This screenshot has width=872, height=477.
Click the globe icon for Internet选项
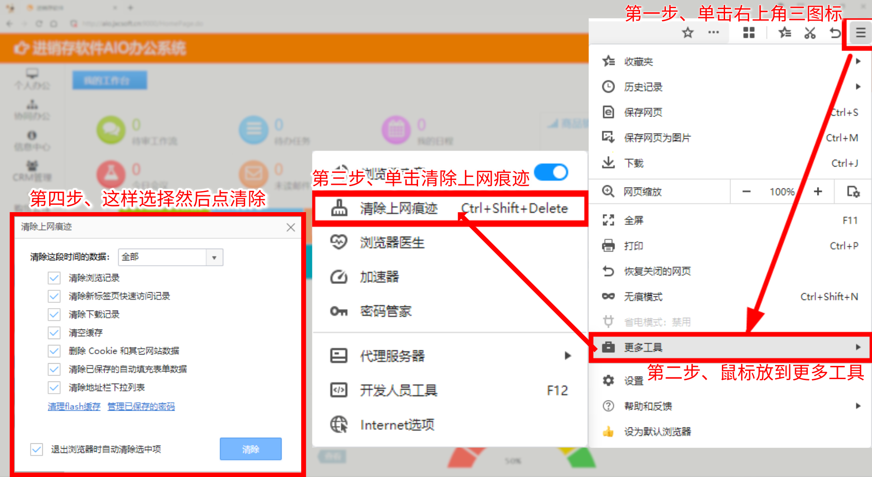coord(339,424)
